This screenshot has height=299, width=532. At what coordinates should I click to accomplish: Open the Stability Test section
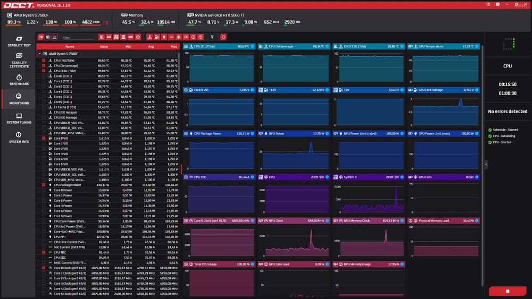click(x=19, y=41)
